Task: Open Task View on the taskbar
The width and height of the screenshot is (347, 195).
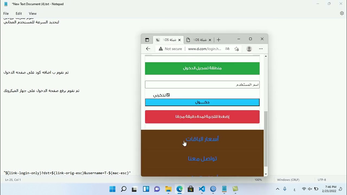Action: click(x=134, y=189)
